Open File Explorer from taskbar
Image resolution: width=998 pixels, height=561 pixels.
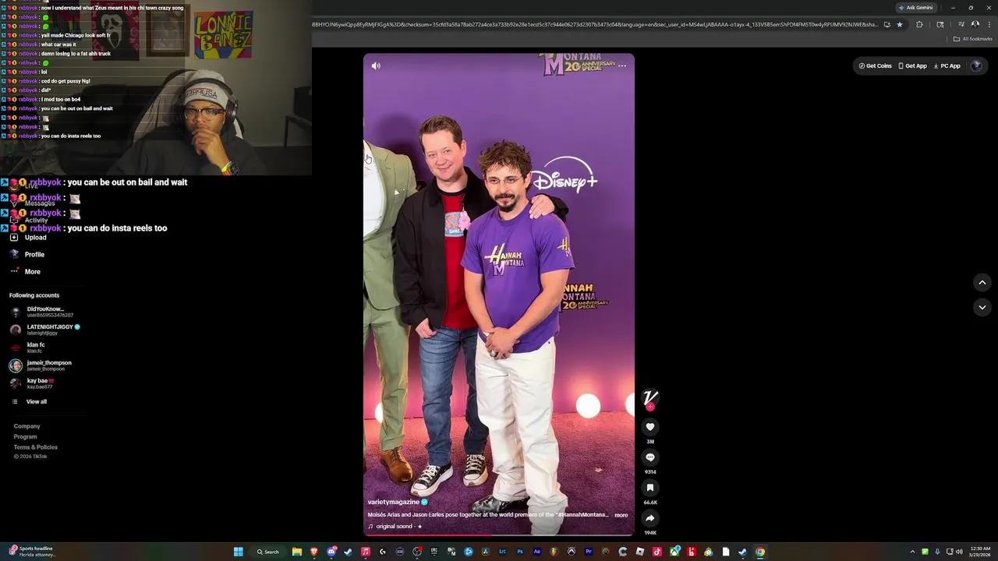point(297,552)
